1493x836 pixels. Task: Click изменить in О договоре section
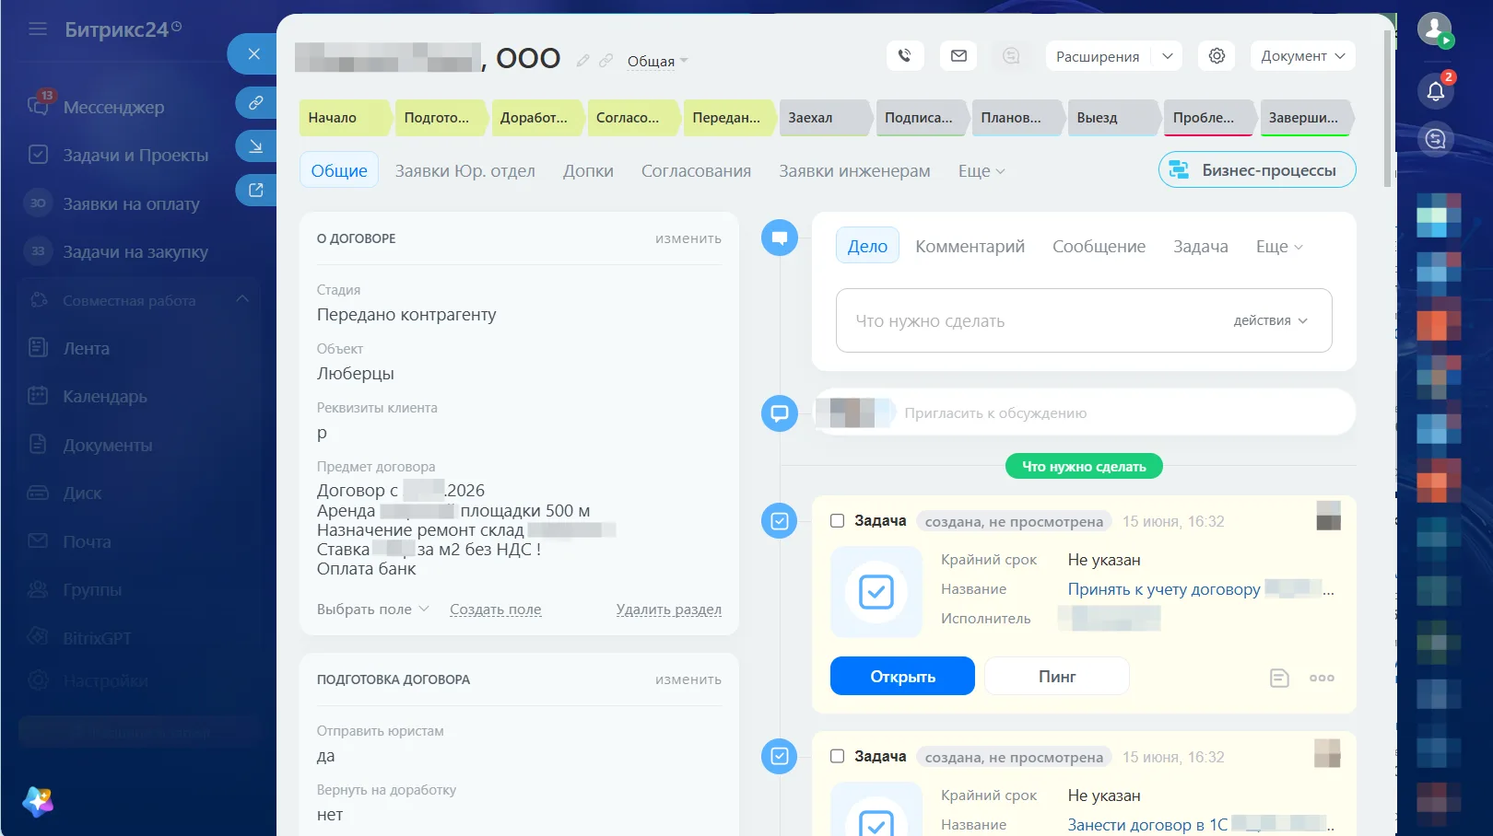point(688,238)
